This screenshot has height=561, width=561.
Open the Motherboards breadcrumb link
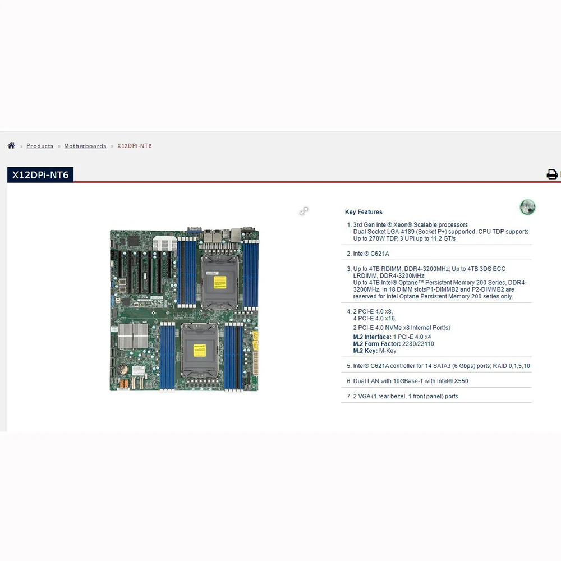click(x=85, y=146)
